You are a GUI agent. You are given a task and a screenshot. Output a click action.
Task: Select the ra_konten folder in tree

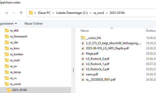[x=17, y=54]
